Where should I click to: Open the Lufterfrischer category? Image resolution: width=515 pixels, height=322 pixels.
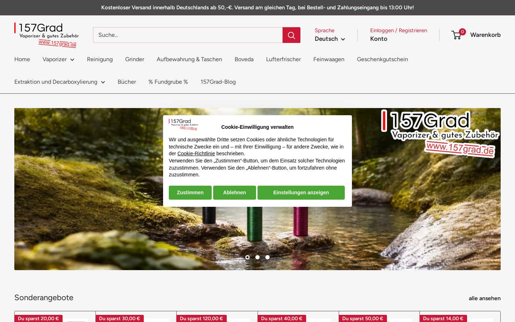point(283,59)
